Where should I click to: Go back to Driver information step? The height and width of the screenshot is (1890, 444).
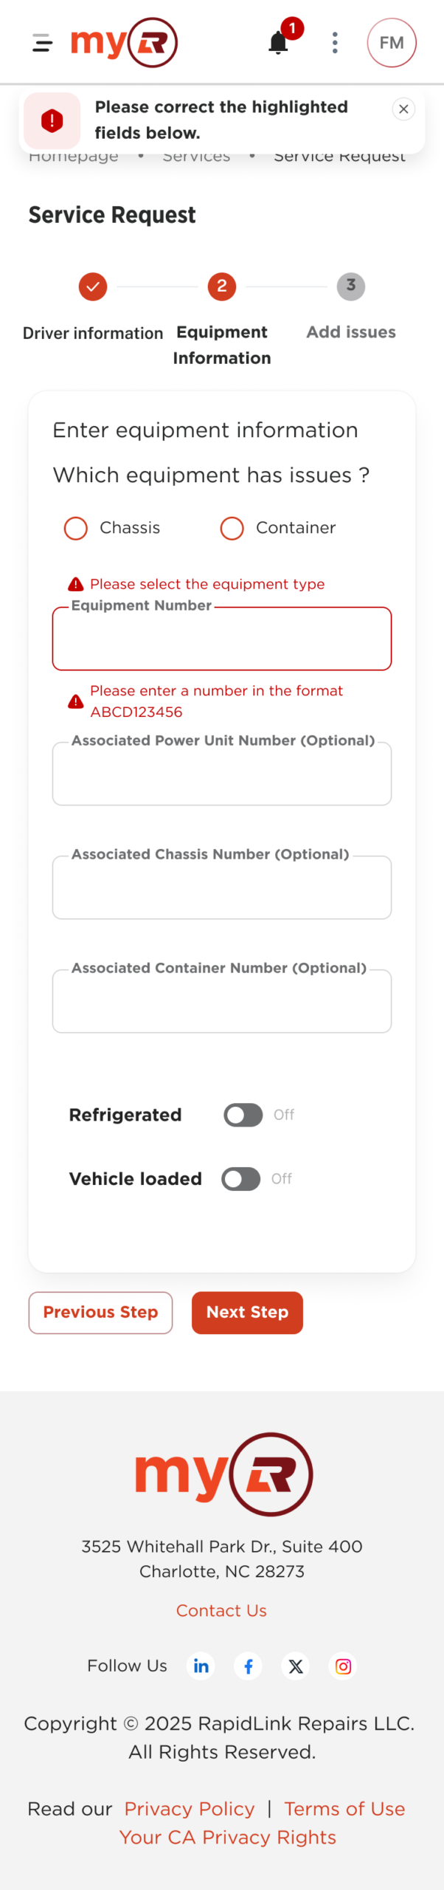point(93,286)
